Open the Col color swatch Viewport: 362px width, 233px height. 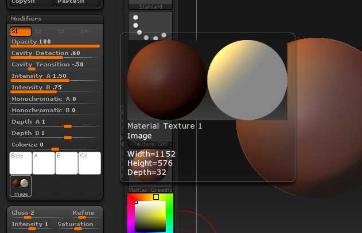(x=89, y=163)
